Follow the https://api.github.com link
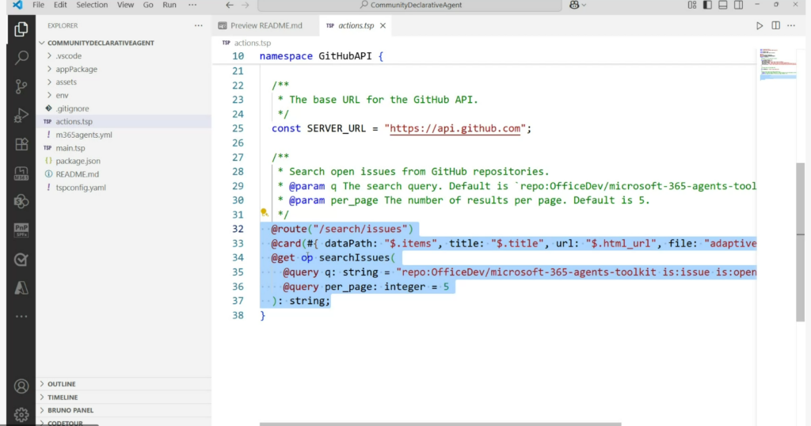Image resolution: width=811 pixels, height=426 pixels. (x=455, y=128)
